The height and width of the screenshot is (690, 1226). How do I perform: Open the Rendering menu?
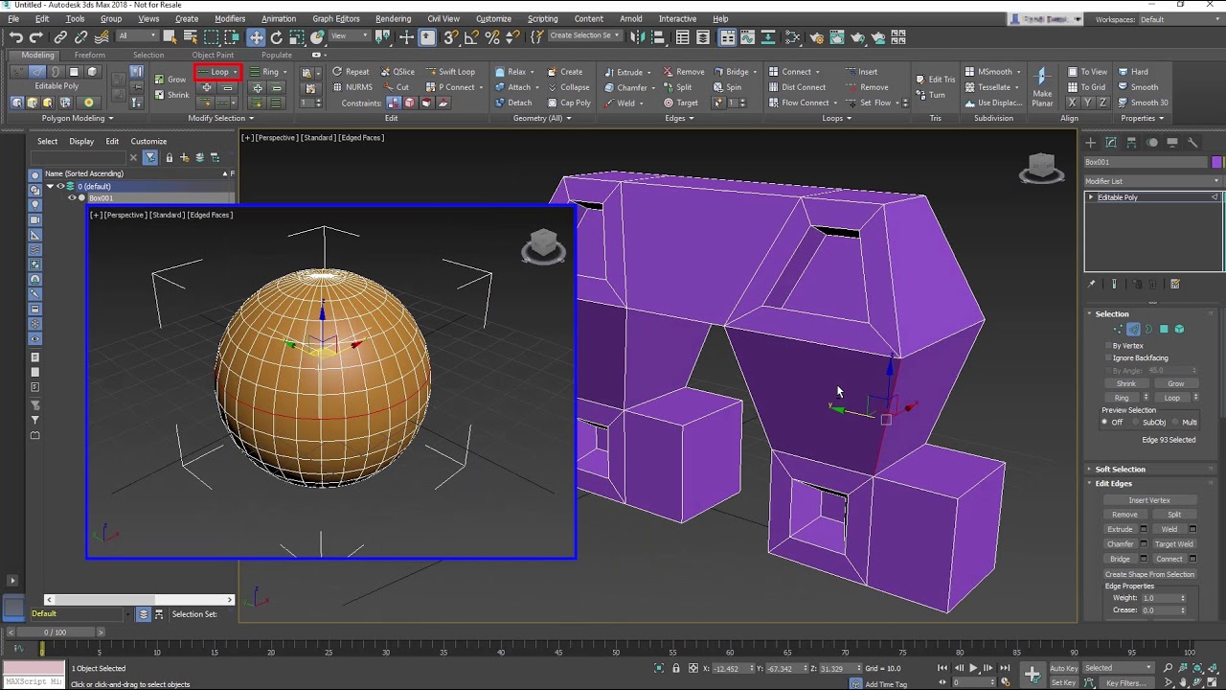click(393, 18)
